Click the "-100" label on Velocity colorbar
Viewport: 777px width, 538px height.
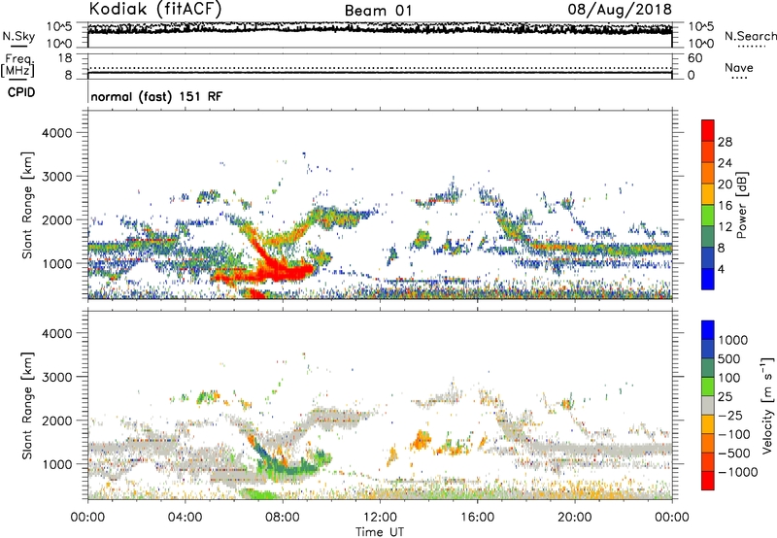pyautogui.click(x=734, y=434)
